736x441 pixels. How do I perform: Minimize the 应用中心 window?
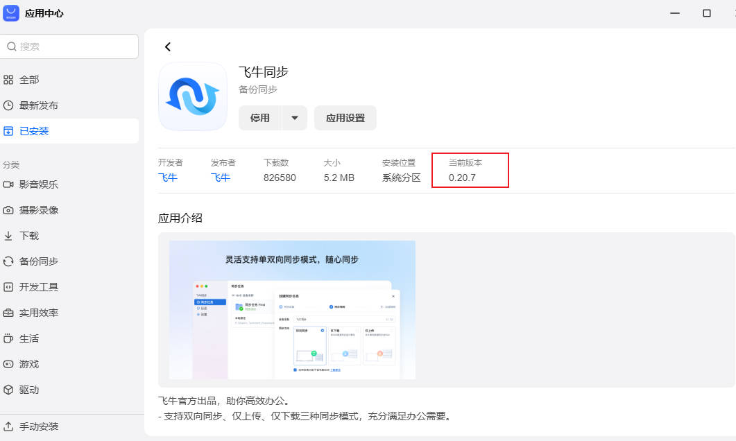click(675, 13)
